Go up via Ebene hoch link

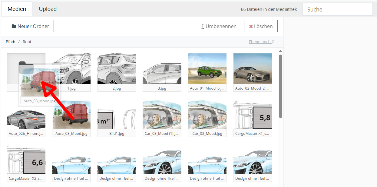pos(261,42)
